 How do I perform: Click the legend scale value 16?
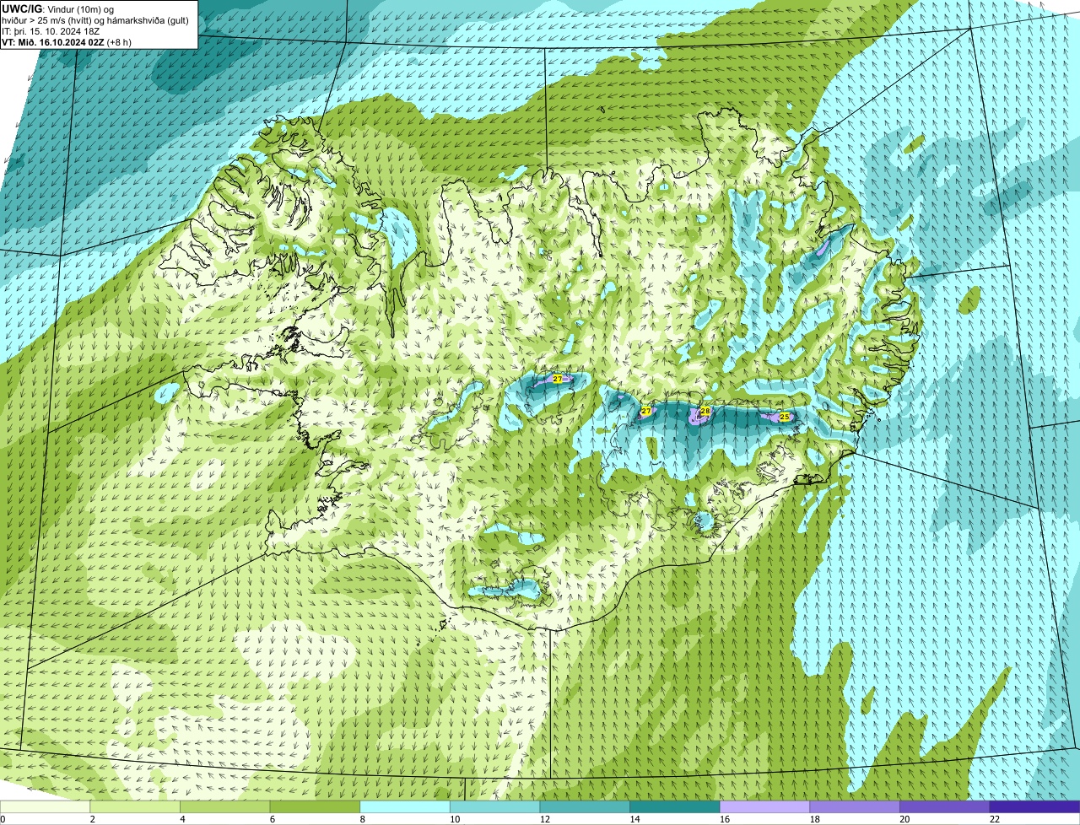(x=725, y=818)
